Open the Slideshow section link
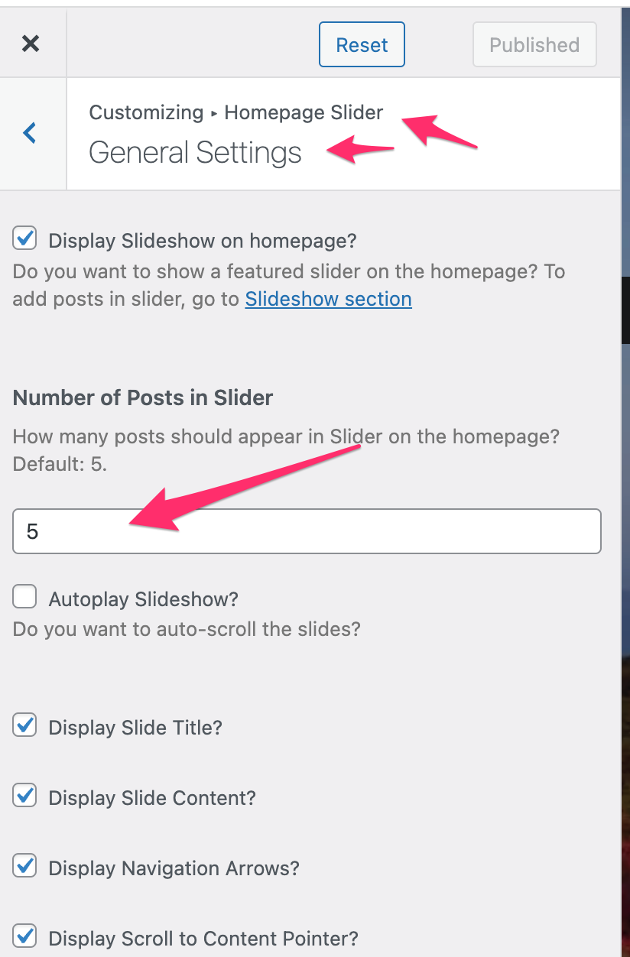 pyautogui.click(x=329, y=299)
